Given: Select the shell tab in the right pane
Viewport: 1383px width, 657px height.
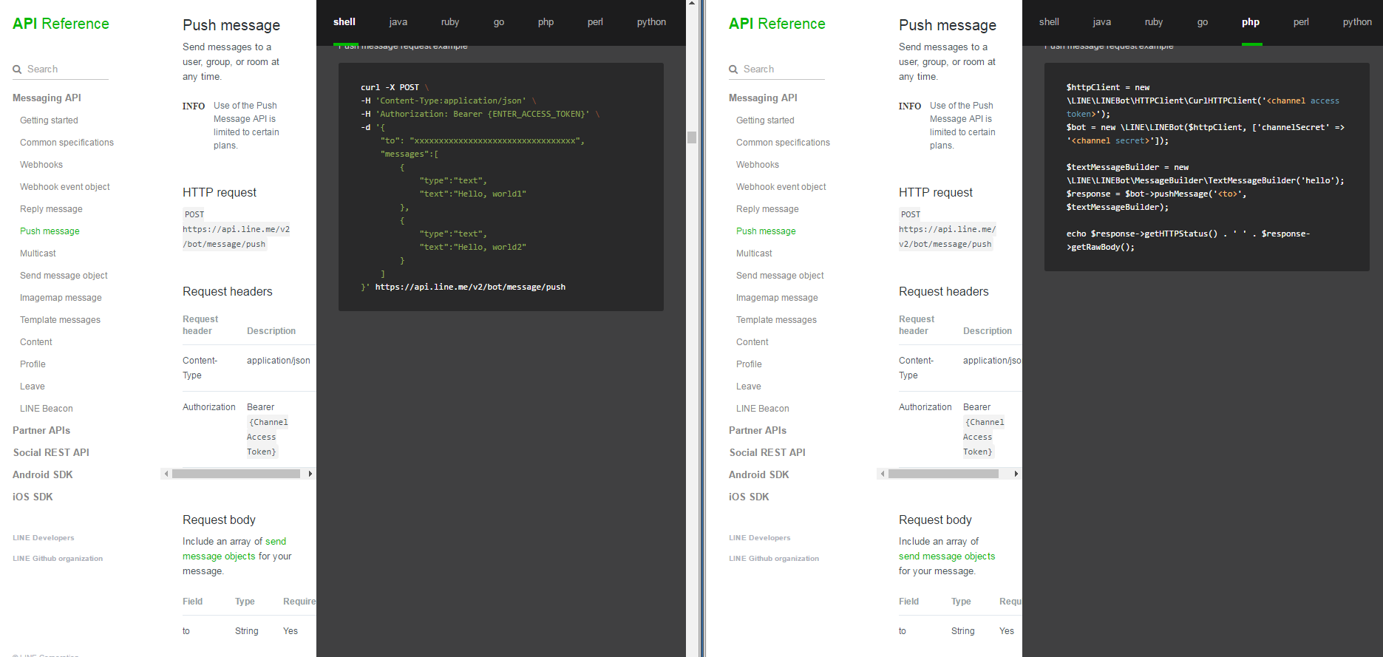Looking at the screenshot, I should coord(1048,22).
